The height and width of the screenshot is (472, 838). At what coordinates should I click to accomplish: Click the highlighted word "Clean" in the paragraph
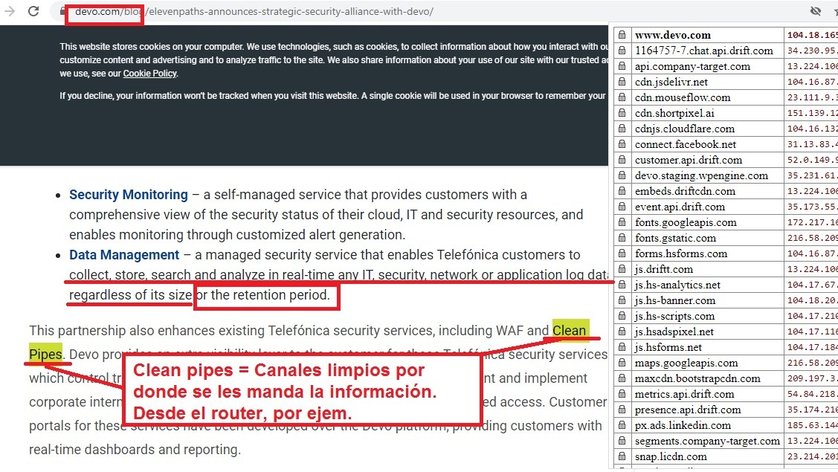point(570,331)
